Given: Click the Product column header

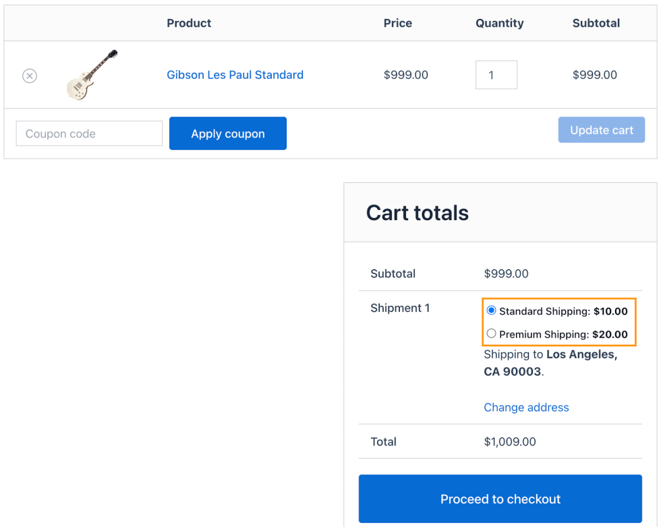Looking at the screenshot, I should pyautogui.click(x=189, y=23).
